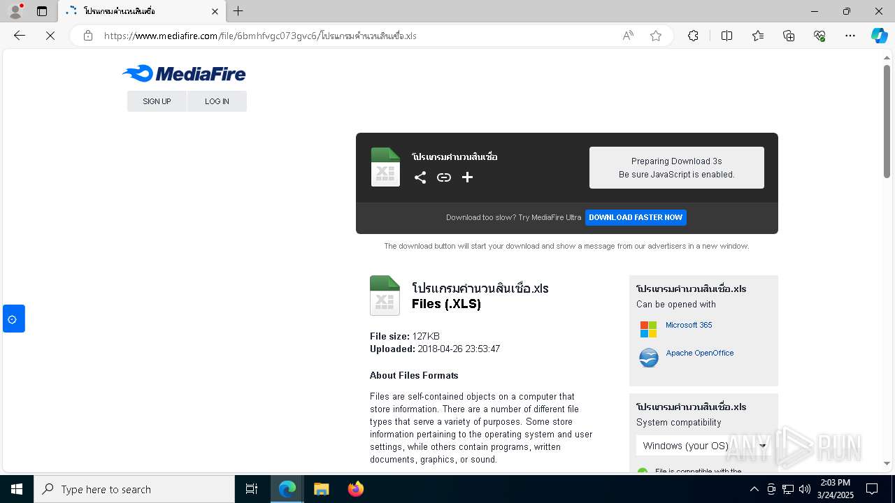Screen dimensions: 895x503
Task: Open File Explorer from taskbar
Action: [x=322, y=489]
